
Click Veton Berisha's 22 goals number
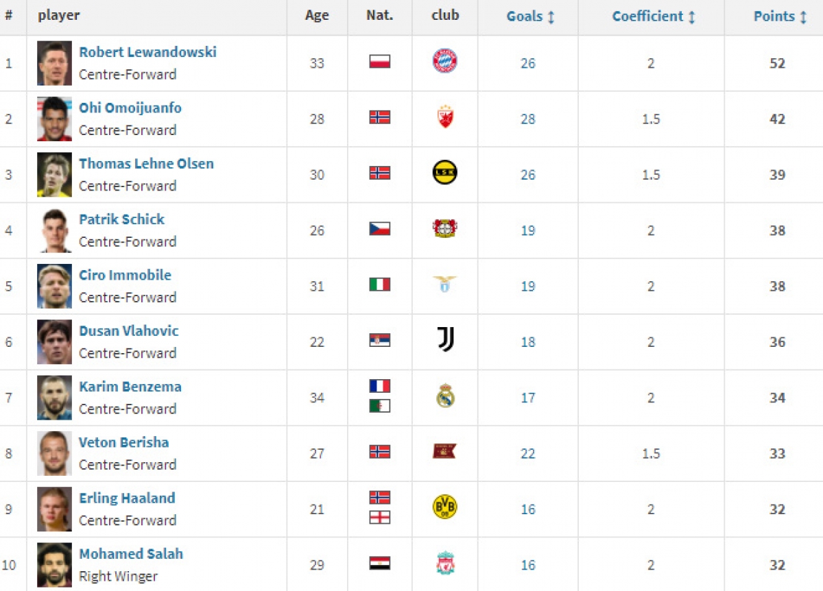click(527, 454)
